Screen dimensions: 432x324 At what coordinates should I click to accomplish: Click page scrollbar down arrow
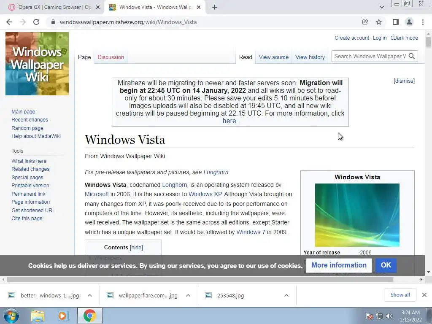click(x=428, y=272)
